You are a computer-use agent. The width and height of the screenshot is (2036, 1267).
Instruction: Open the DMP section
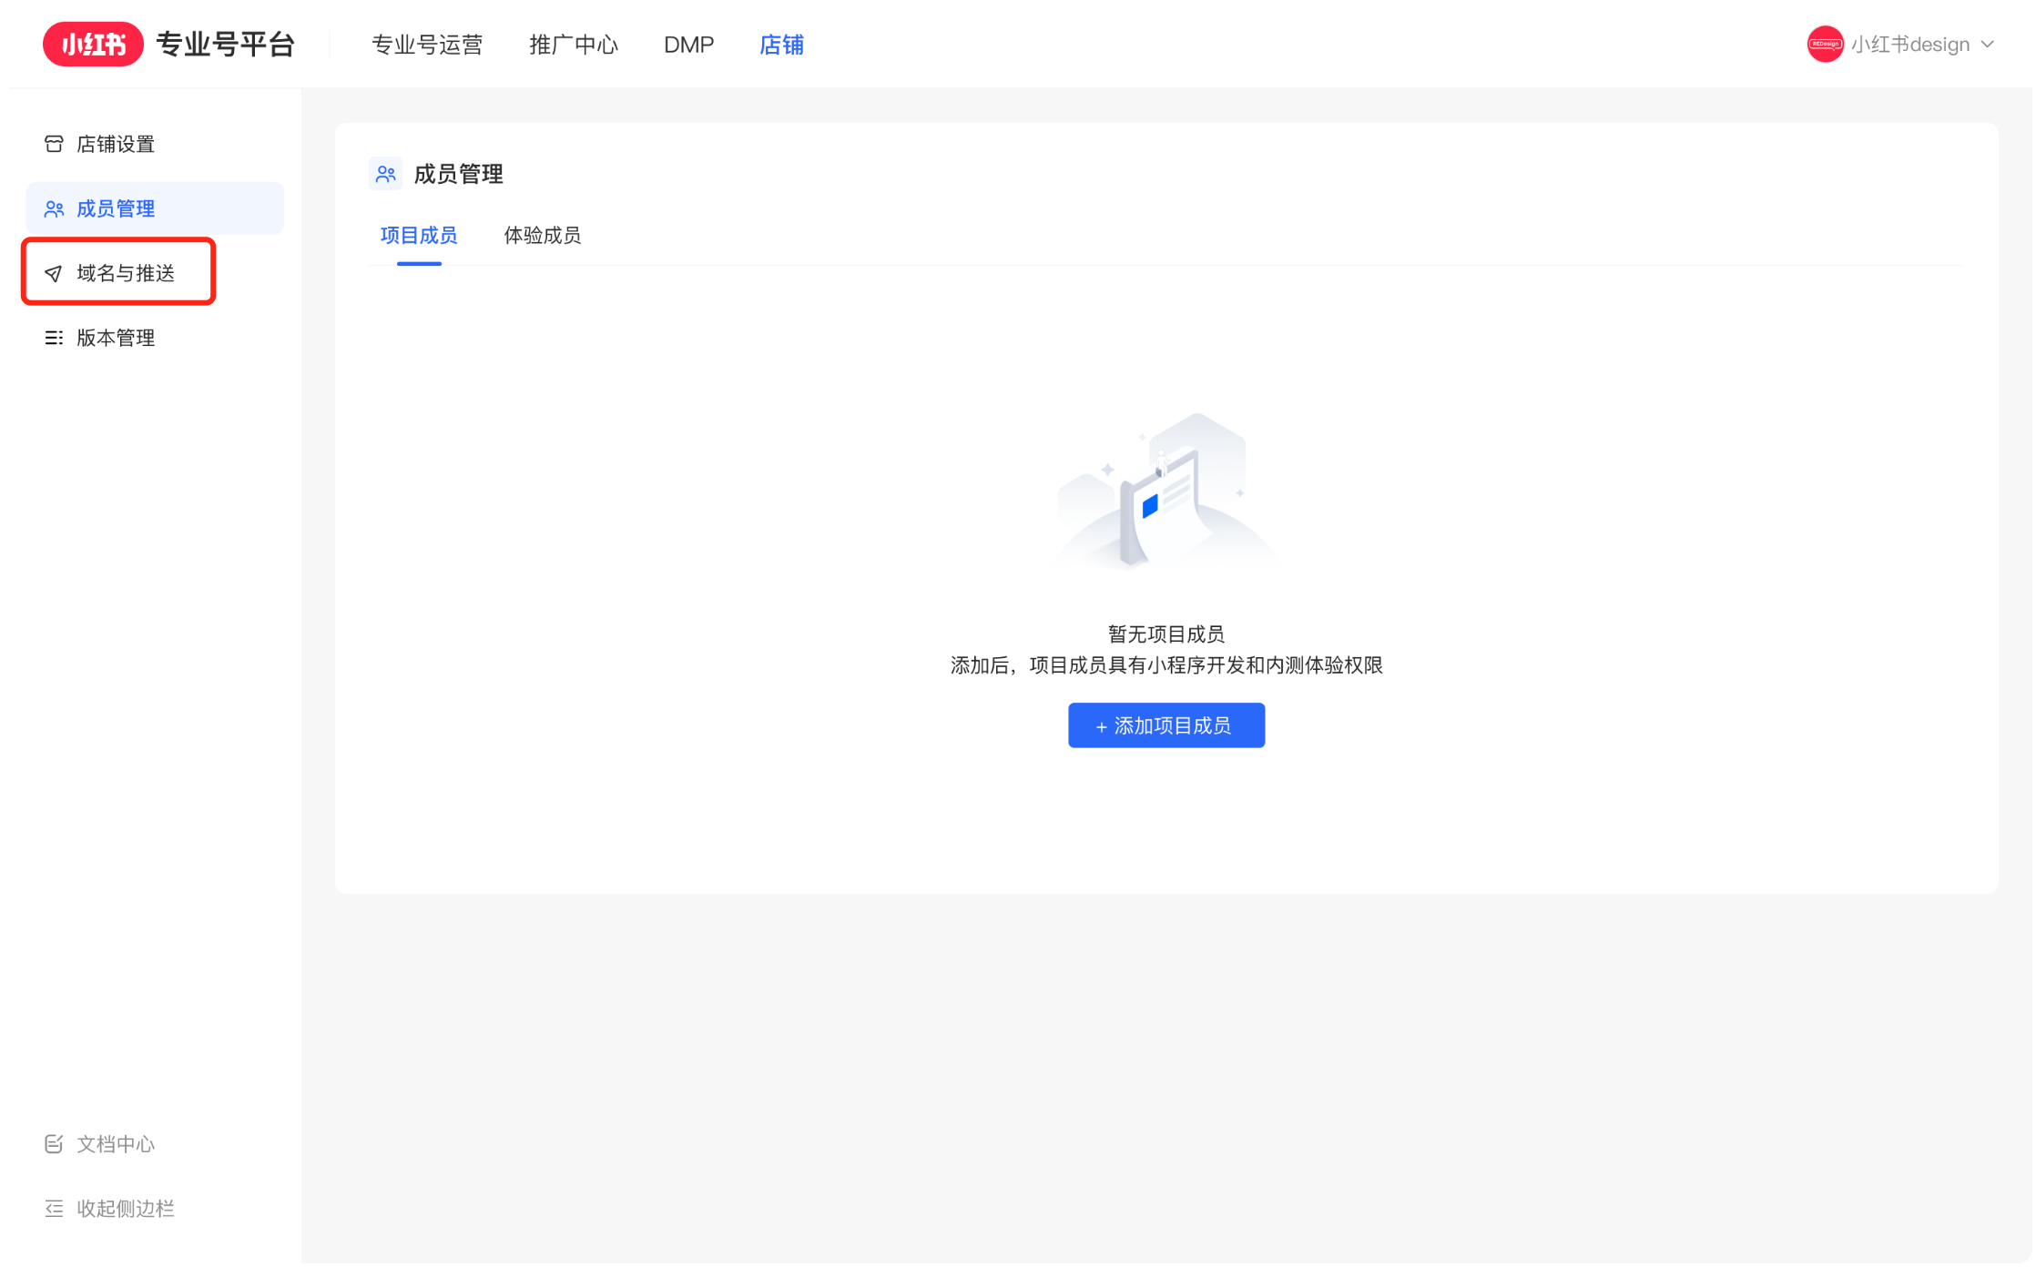689,44
